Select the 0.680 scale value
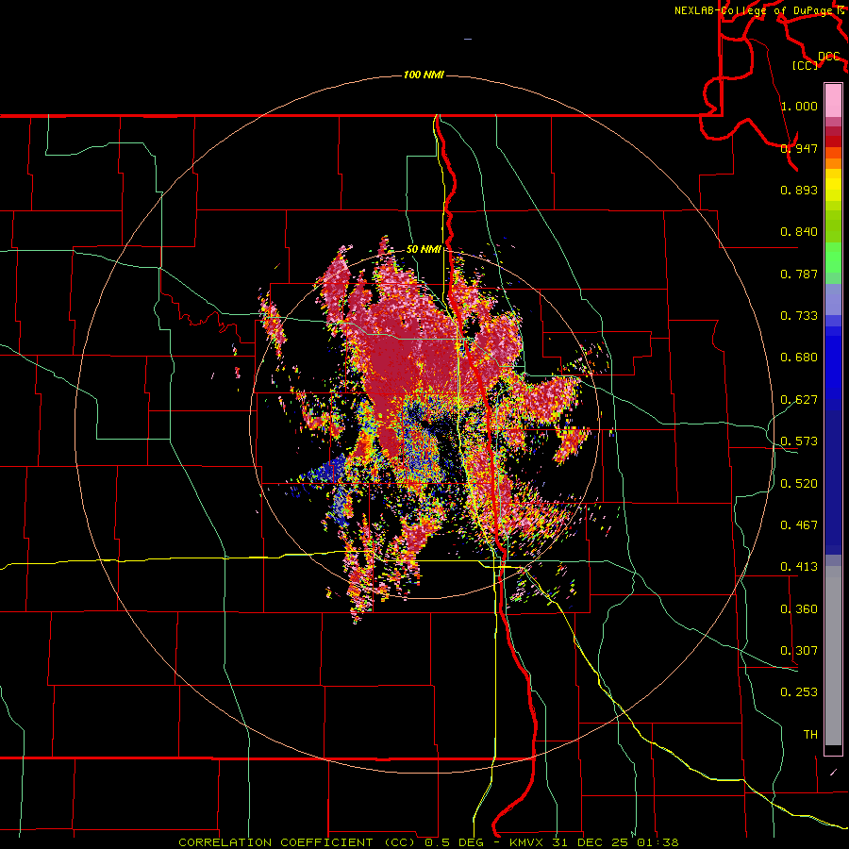This screenshot has height=849, width=849. pyautogui.click(x=799, y=358)
